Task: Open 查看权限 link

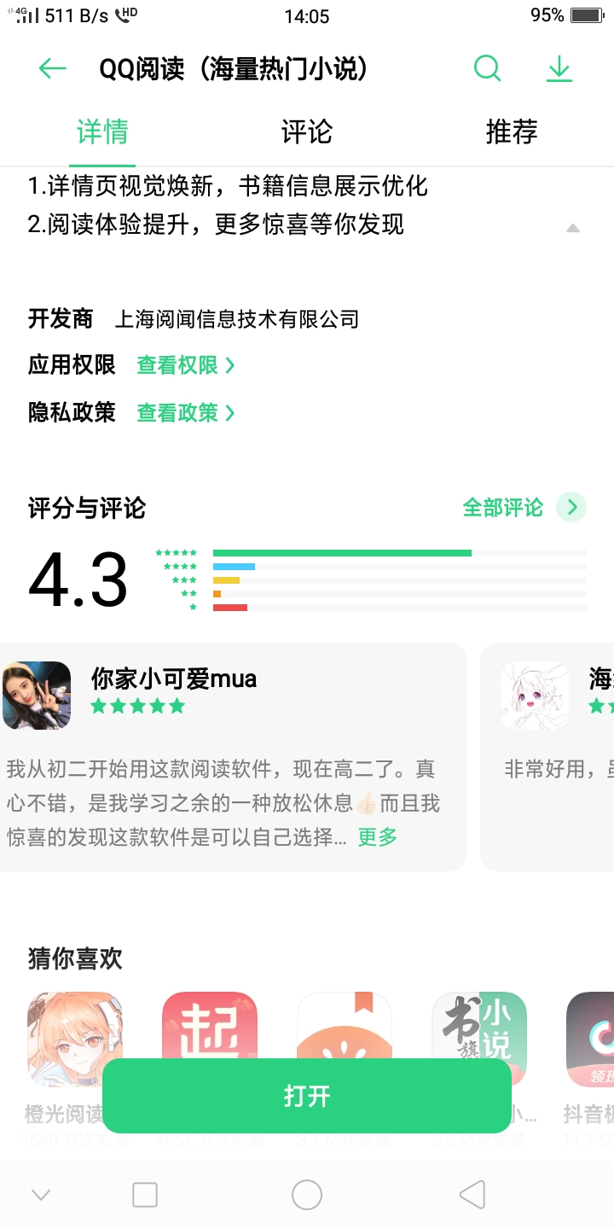Action: 186,365
